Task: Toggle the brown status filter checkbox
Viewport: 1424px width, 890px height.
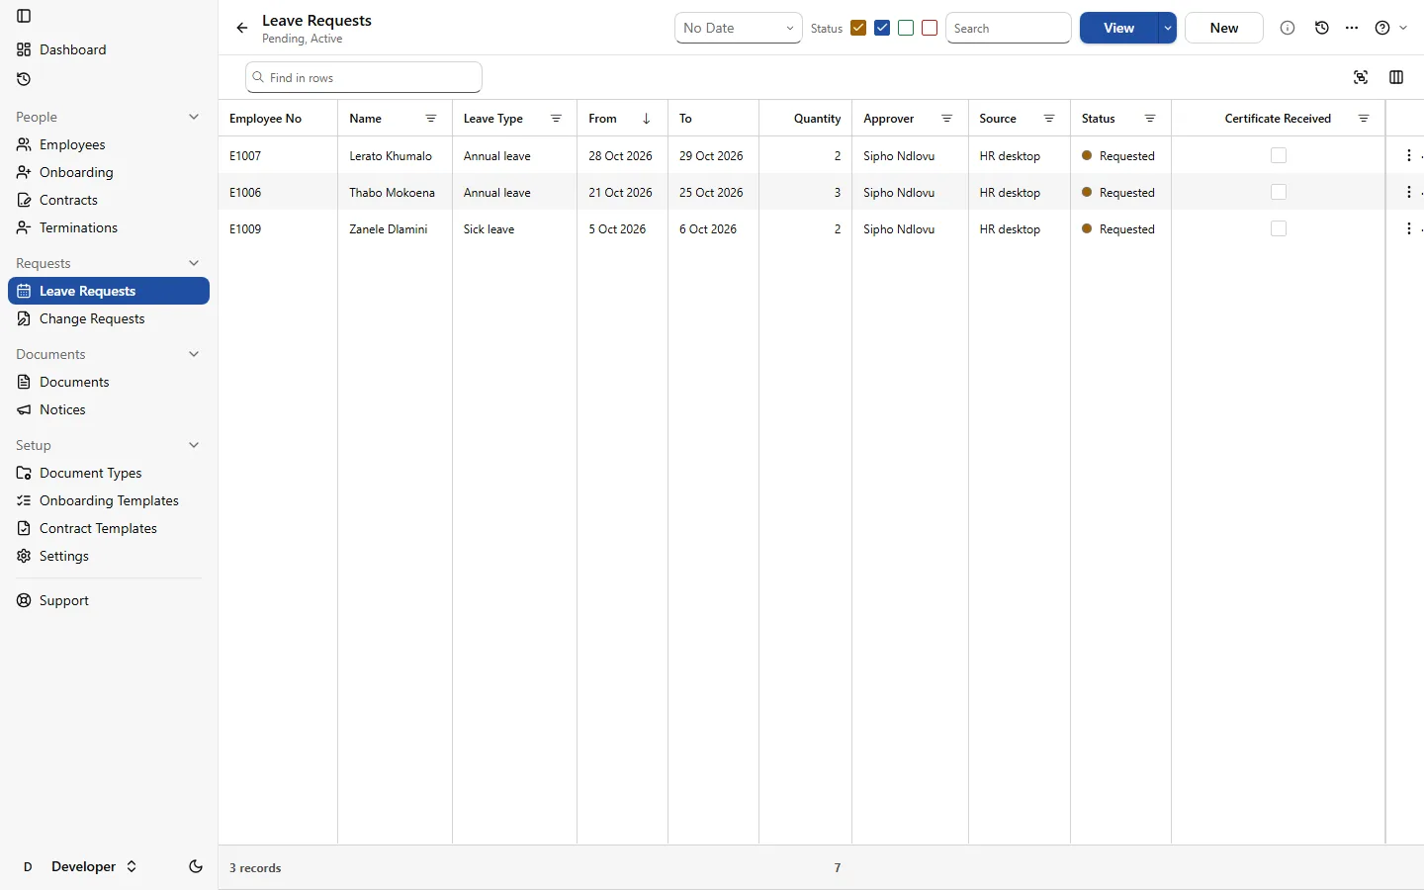Action: pyautogui.click(x=858, y=28)
